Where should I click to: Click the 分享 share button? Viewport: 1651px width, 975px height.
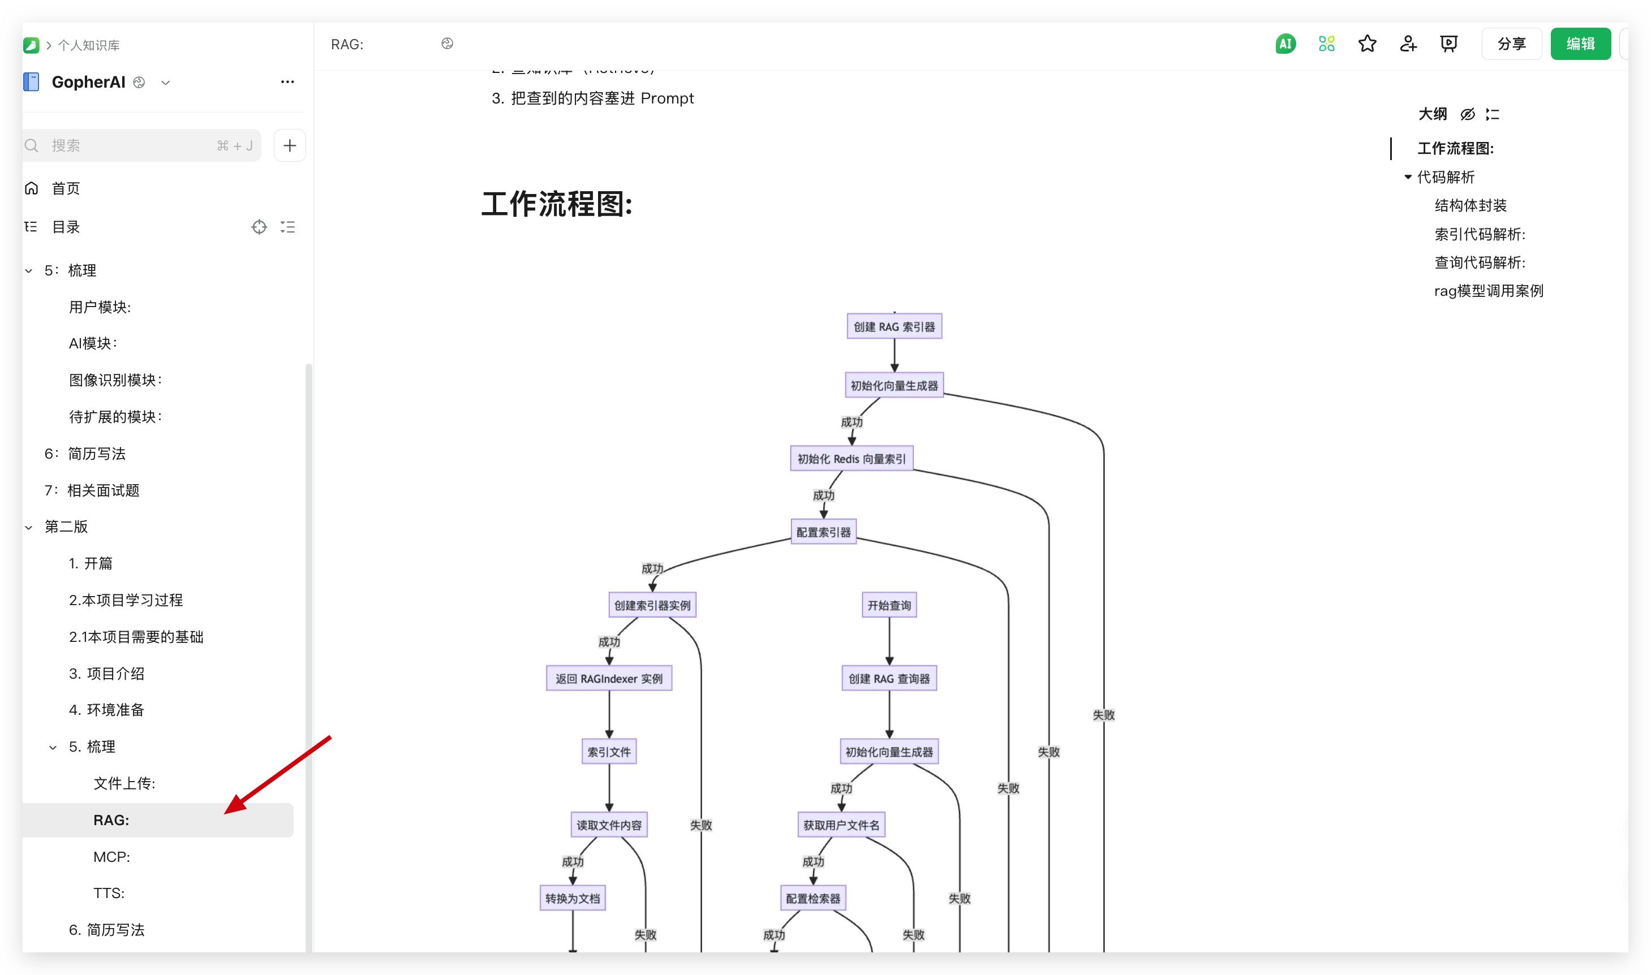tap(1511, 44)
